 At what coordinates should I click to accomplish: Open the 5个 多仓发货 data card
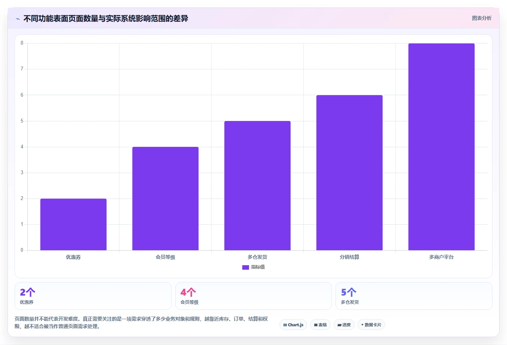point(414,296)
